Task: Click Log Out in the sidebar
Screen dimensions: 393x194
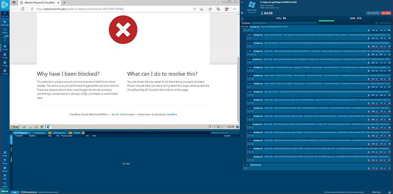Action: pos(5,185)
